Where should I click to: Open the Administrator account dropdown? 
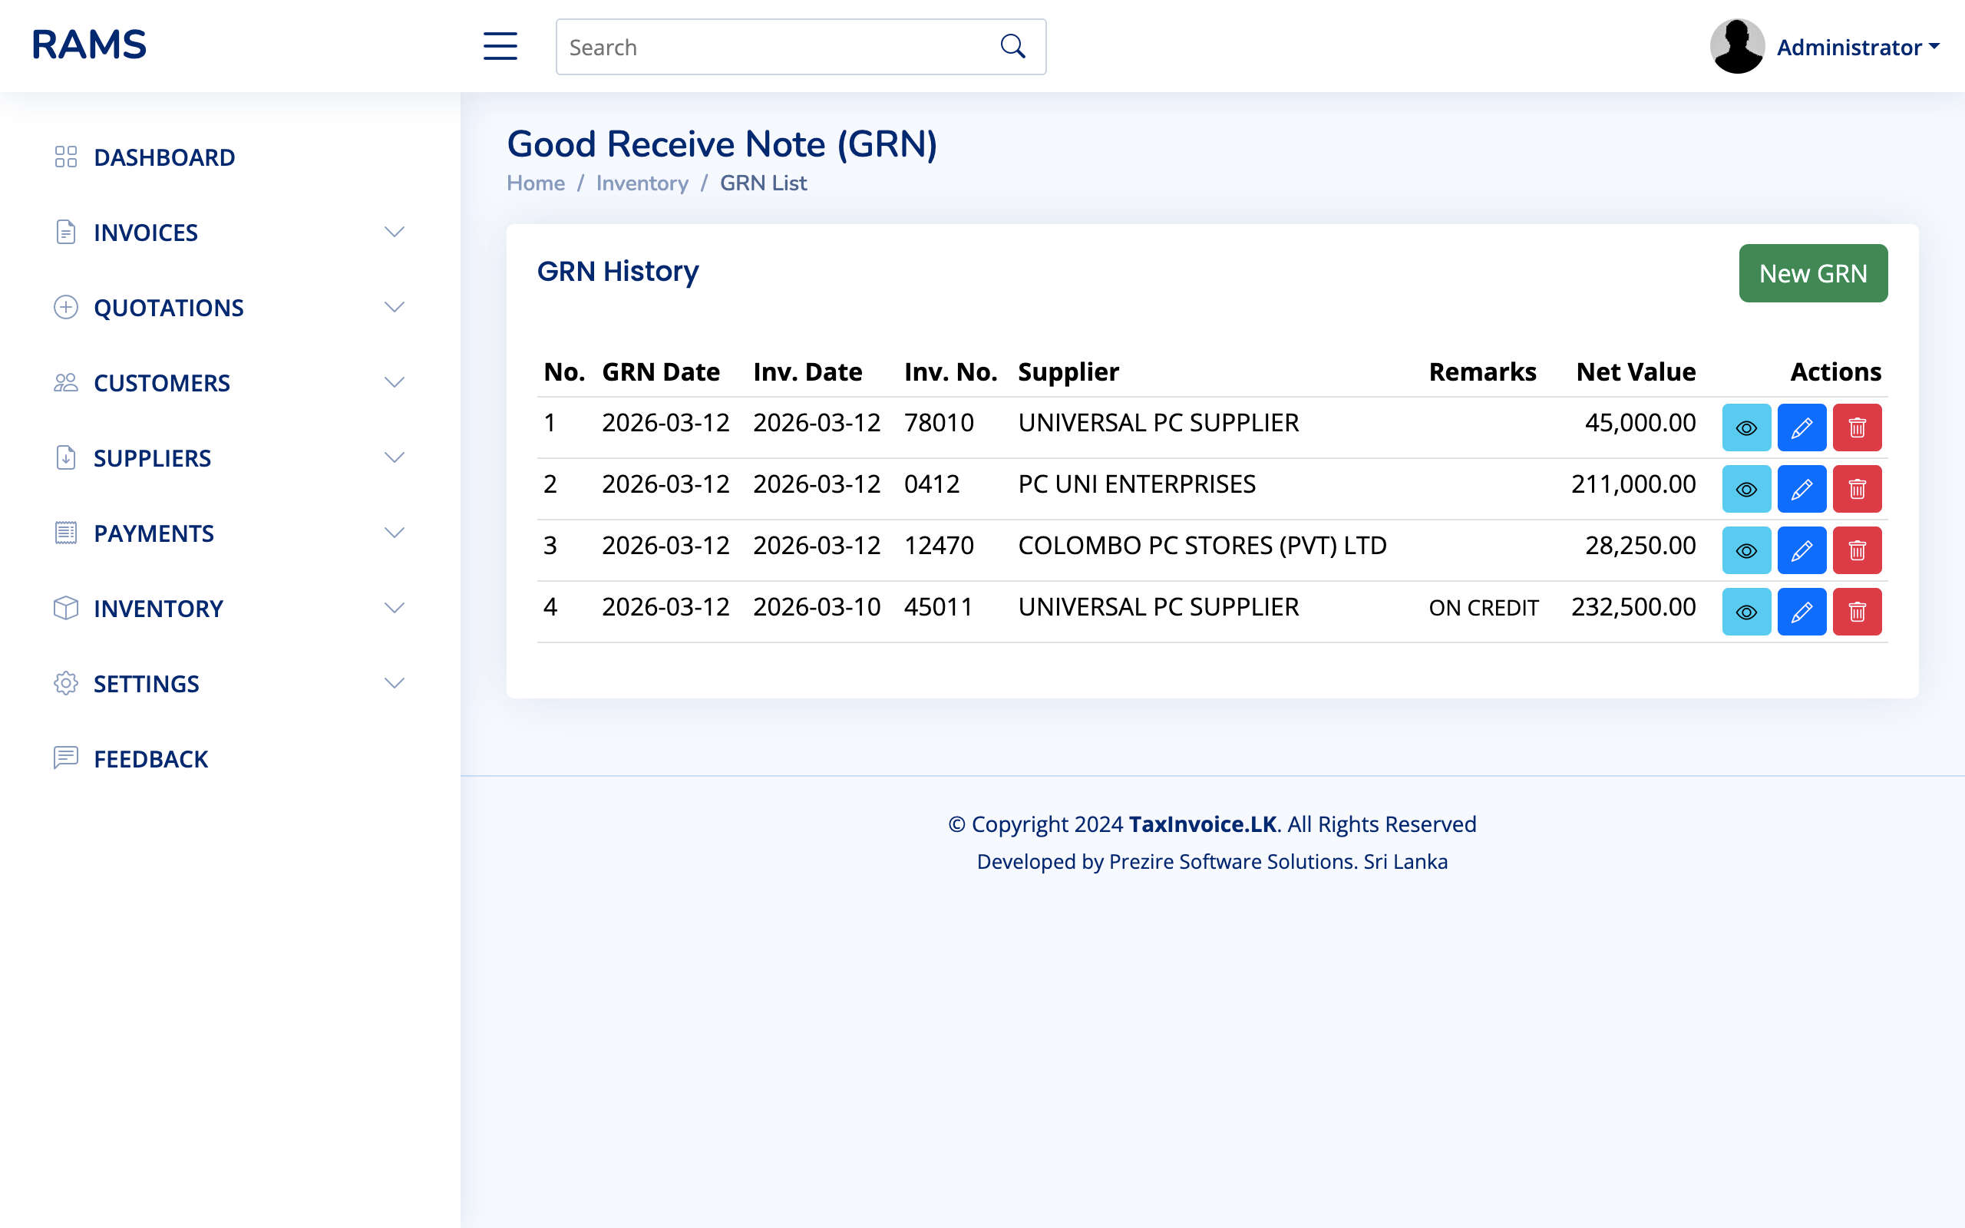coord(1857,47)
